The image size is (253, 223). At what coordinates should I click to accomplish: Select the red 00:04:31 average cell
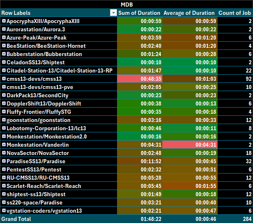click(189, 145)
